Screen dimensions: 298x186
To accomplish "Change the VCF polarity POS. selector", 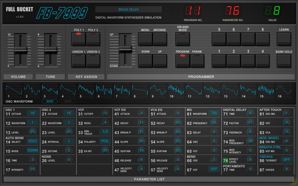I will (105, 141).
